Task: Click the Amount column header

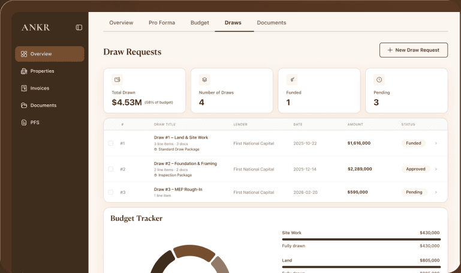Action: tap(355, 124)
